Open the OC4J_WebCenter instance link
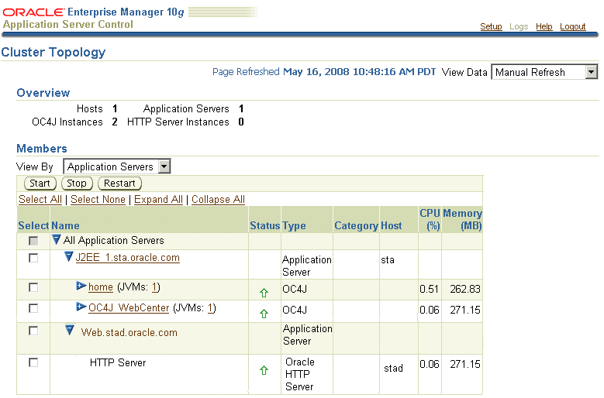Image resolution: width=604 pixels, height=398 pixels. coord(129,307)
